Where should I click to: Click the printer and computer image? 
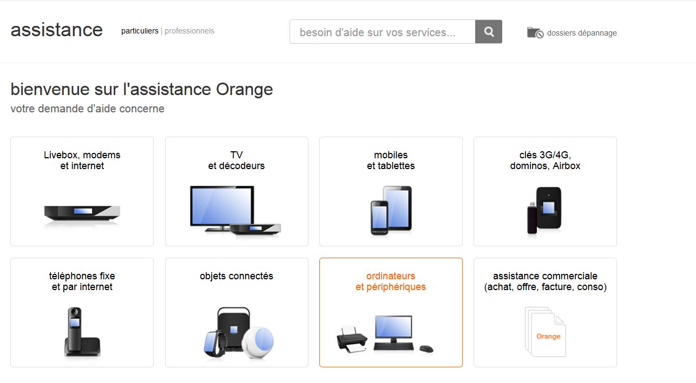click(x=385, y=334)
